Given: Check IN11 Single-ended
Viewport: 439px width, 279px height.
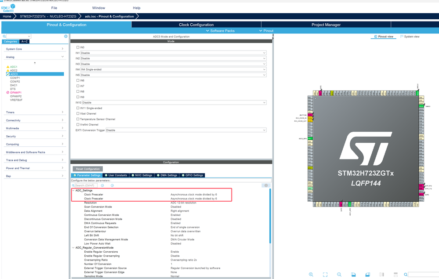Looking at the screenshot, I should (x=78, y=108).
